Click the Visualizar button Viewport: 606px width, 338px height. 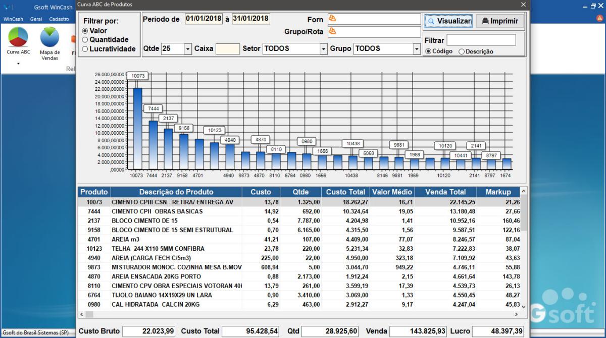[448, 21]
